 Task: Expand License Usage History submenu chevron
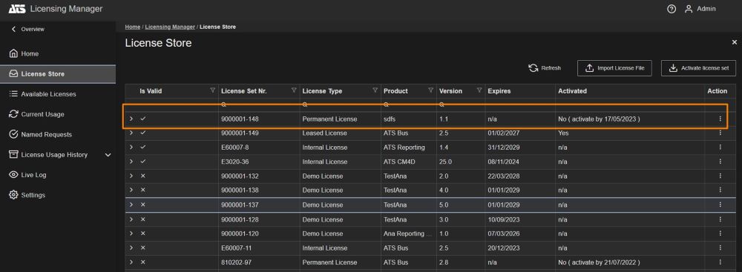point(108,155)
